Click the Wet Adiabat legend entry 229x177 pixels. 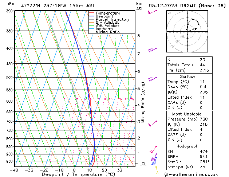point(104,26)
